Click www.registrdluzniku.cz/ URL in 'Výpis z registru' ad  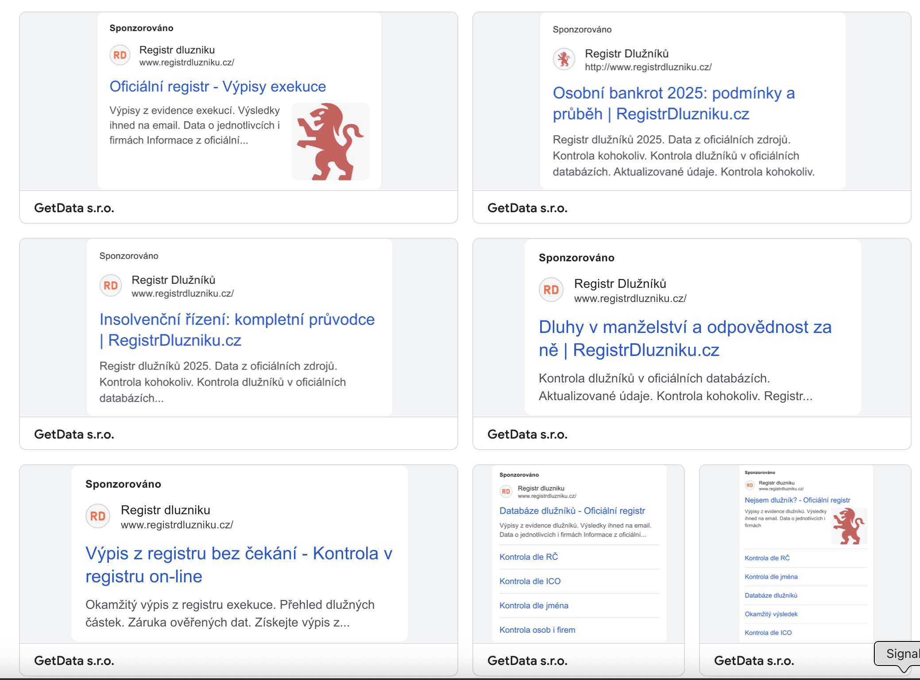click(177, 525)
